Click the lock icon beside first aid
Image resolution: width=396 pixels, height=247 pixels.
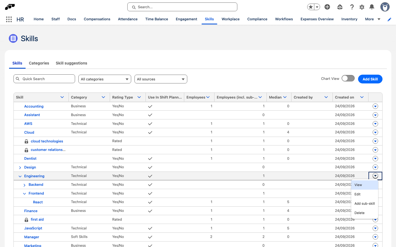pos(26,220)
